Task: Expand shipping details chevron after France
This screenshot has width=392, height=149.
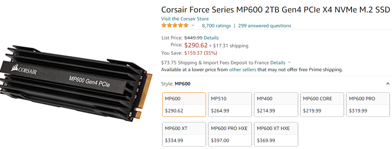Action: click(x=290, y=62)
